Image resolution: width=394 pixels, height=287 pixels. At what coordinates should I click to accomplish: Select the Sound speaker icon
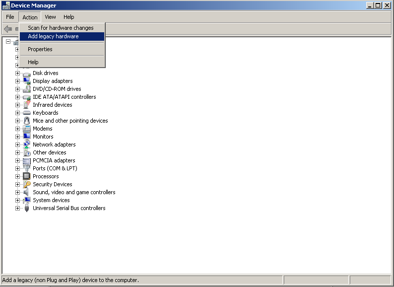click(x=26, y=193)
